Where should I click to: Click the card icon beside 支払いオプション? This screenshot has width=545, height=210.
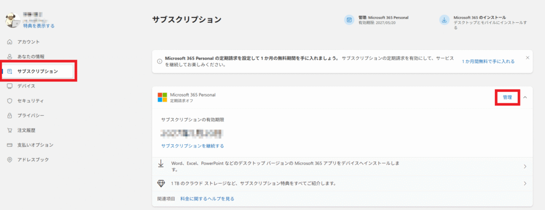pos(10,145)
